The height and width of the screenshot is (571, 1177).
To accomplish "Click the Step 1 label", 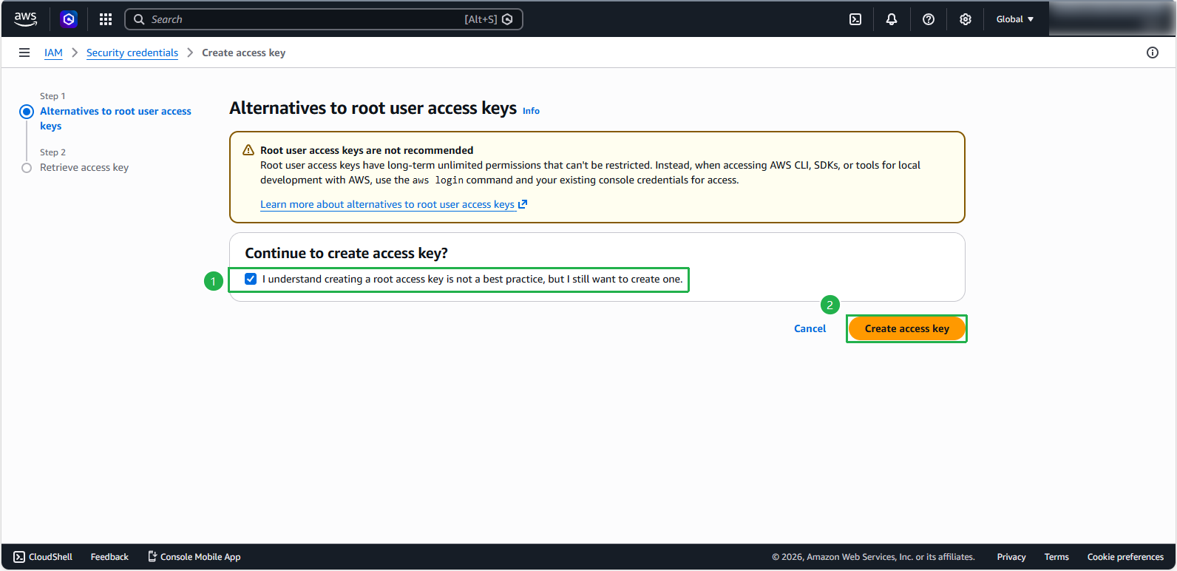I will tap(52, 96).
